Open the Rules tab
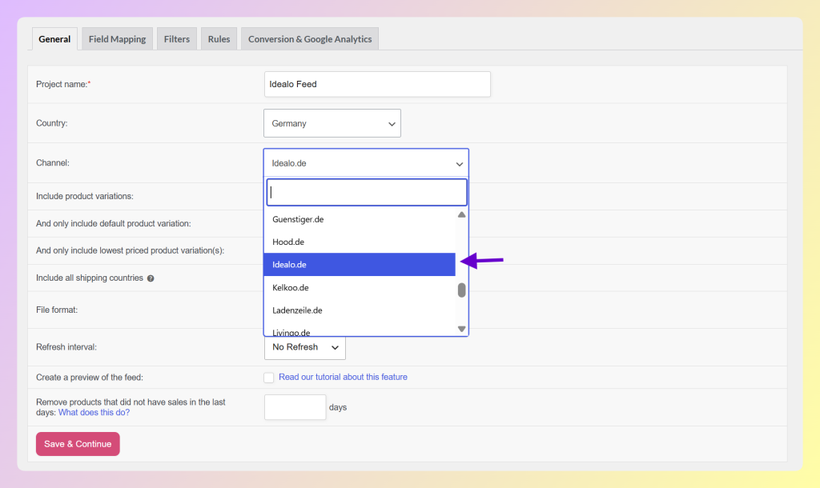The width and height of the screenshot is (820, 488). point(219,39)
